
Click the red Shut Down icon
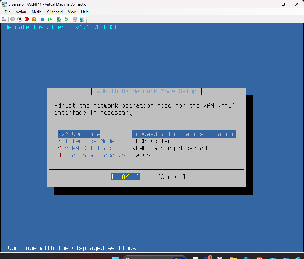coord(27,19)
